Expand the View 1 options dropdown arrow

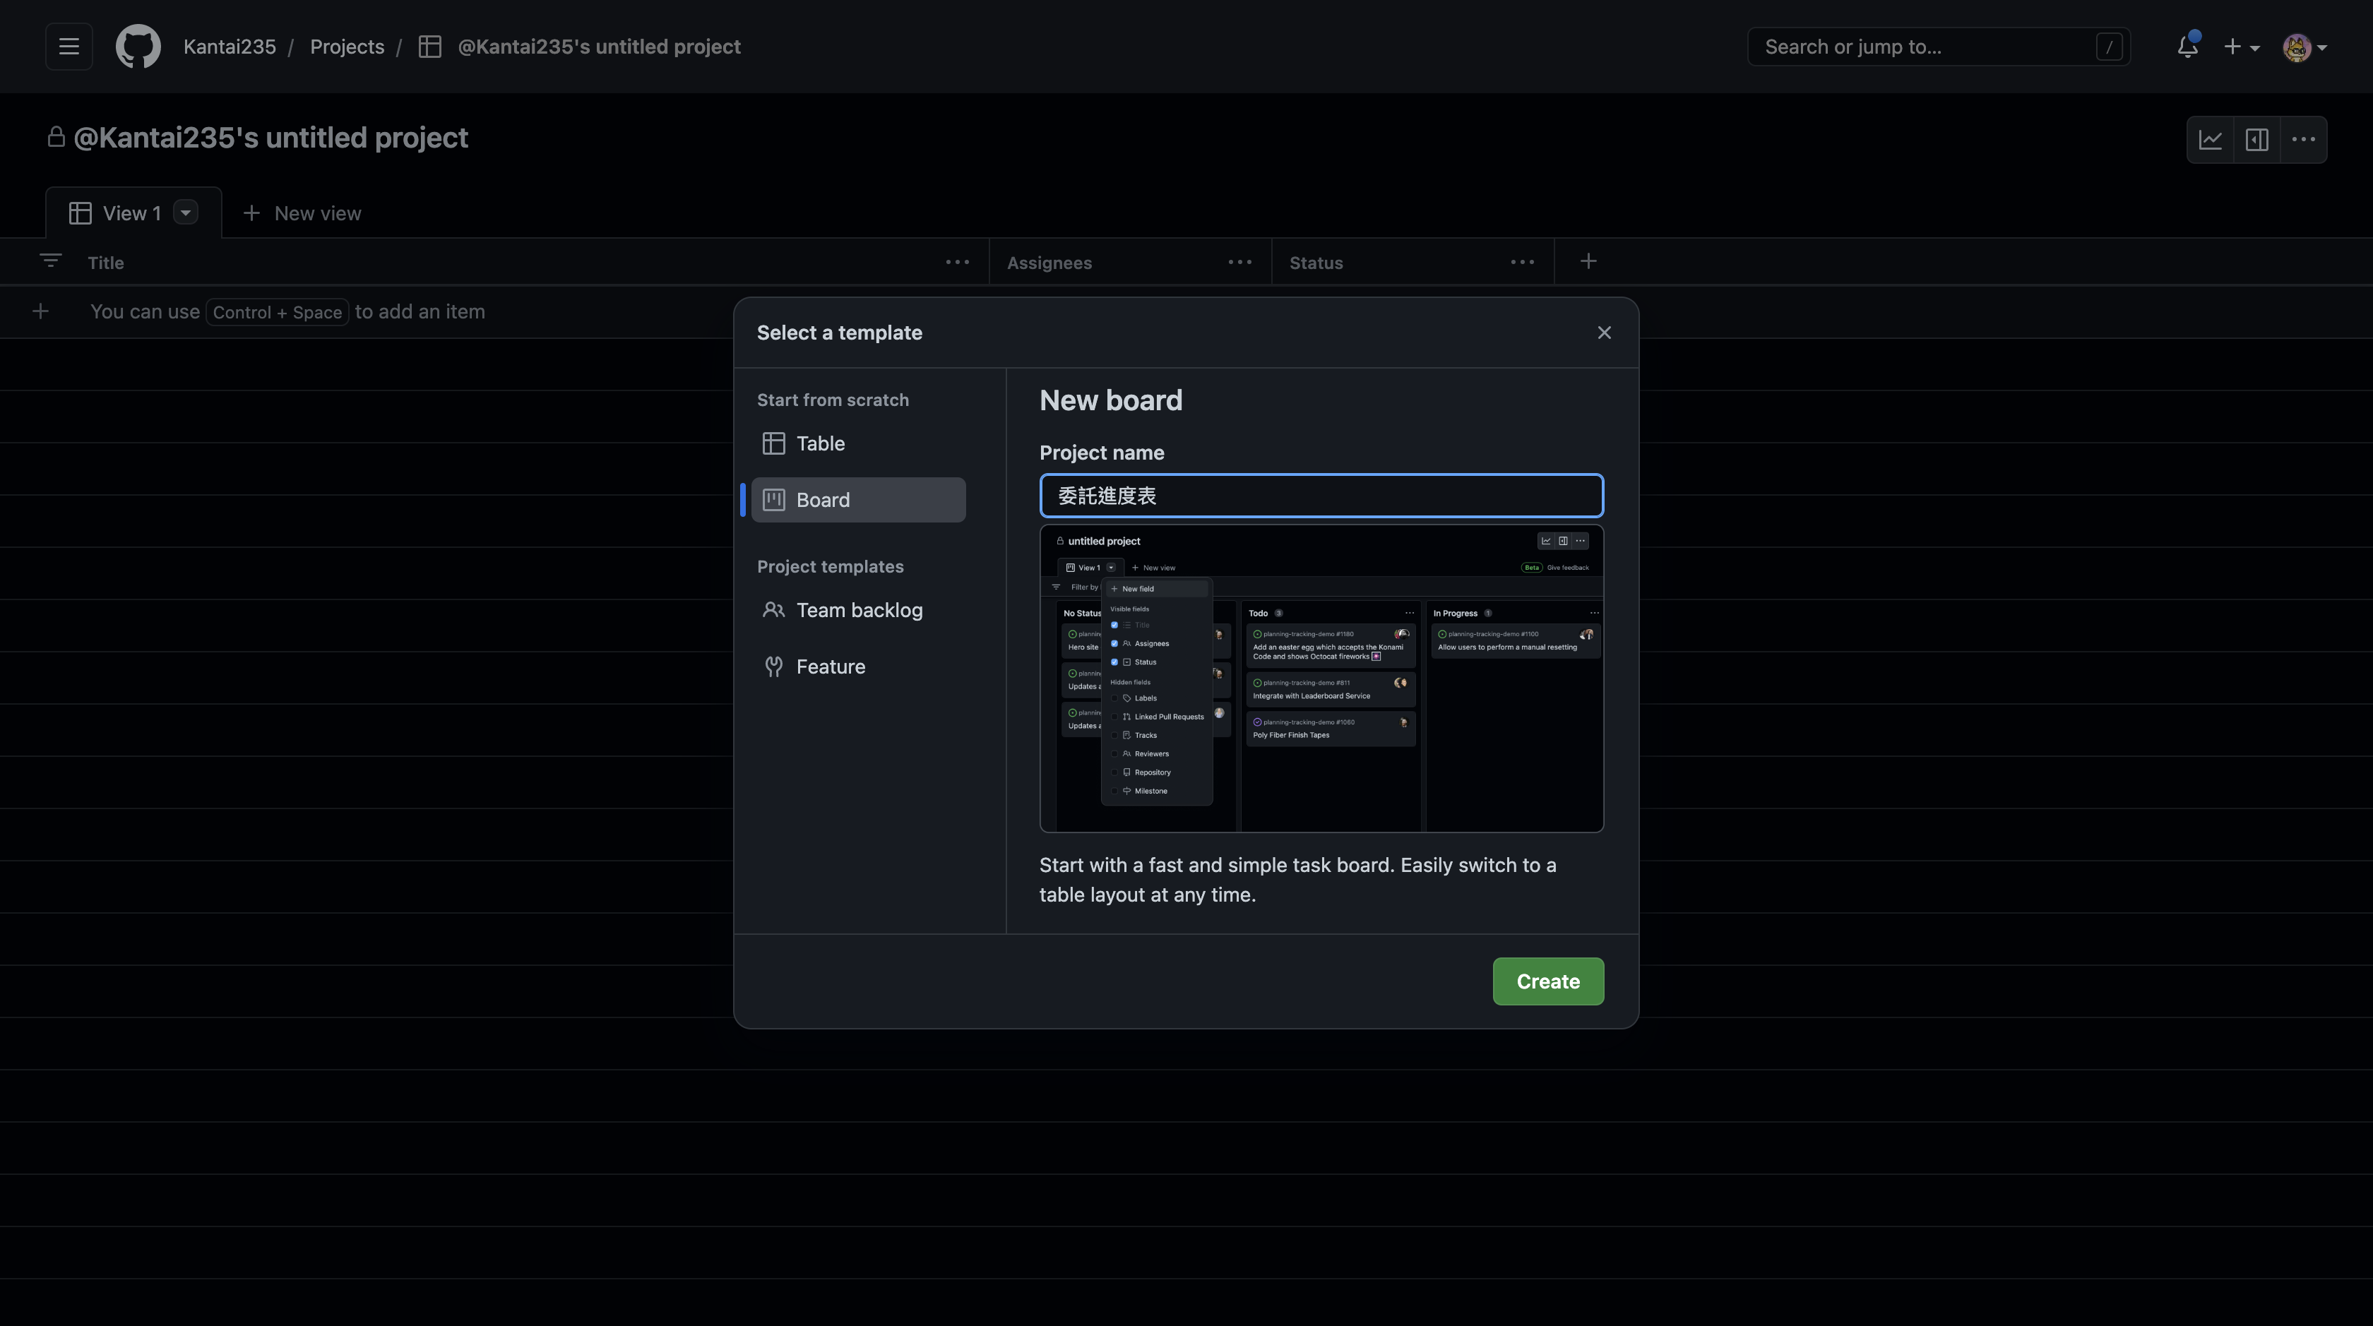coord(186,213)
